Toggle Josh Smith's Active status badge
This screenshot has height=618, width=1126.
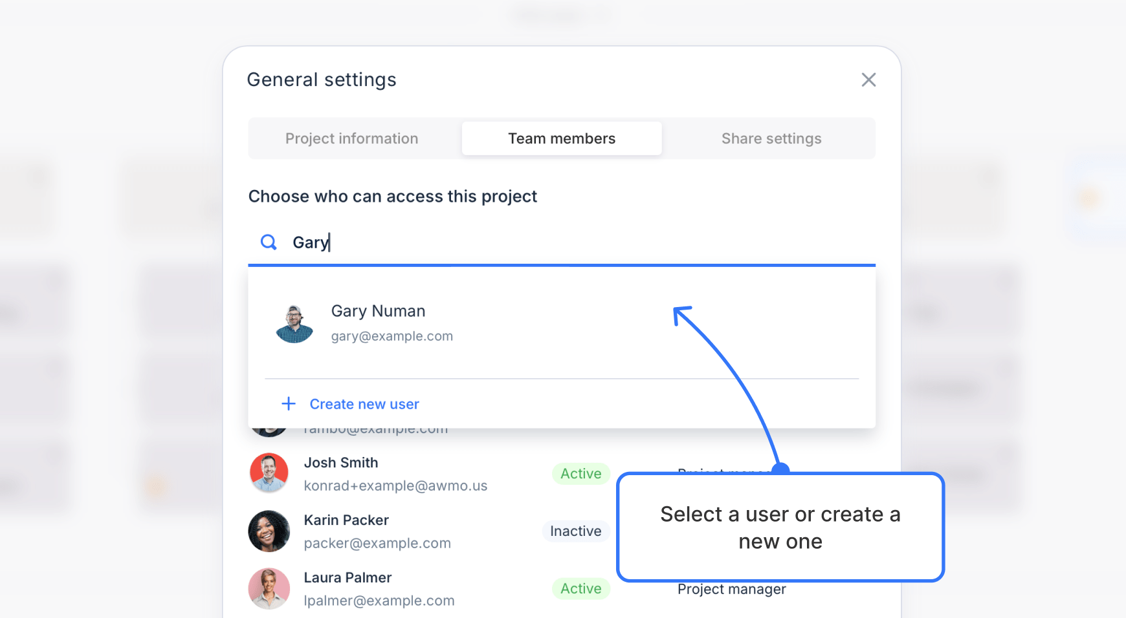tap(580, 473)
